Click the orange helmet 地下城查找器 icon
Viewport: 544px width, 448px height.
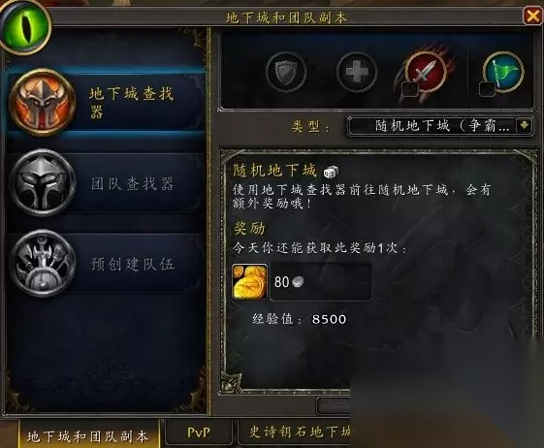tap(42, 103)
